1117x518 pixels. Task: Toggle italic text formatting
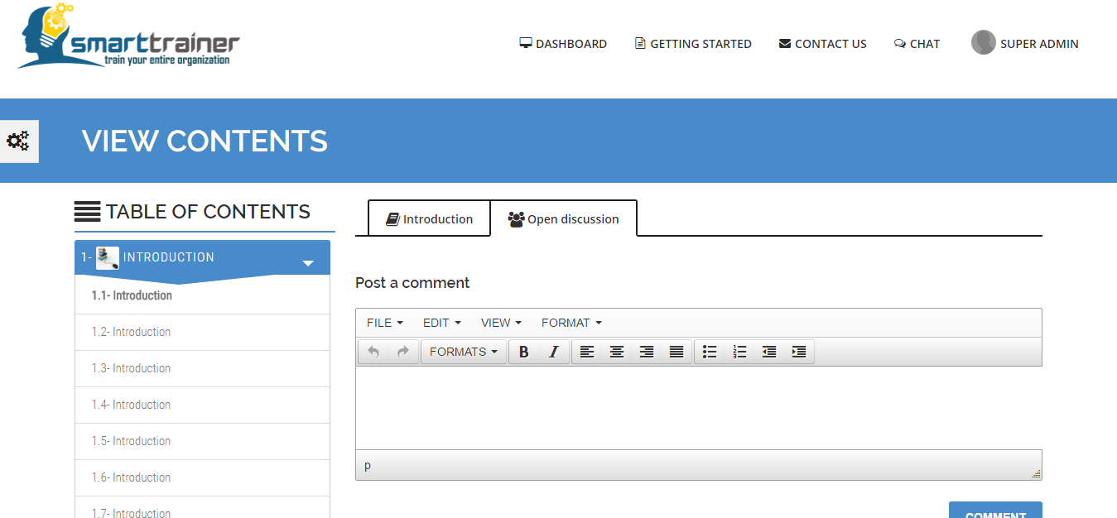tap(554, 352)
